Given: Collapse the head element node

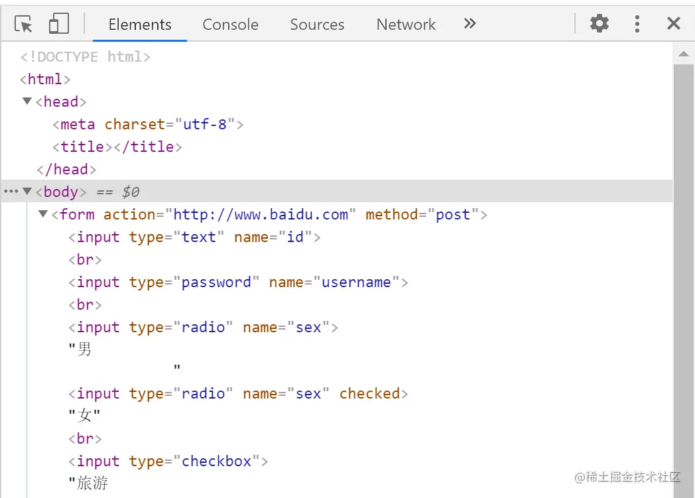Looking at the screenshot, I should pos(27,101).
